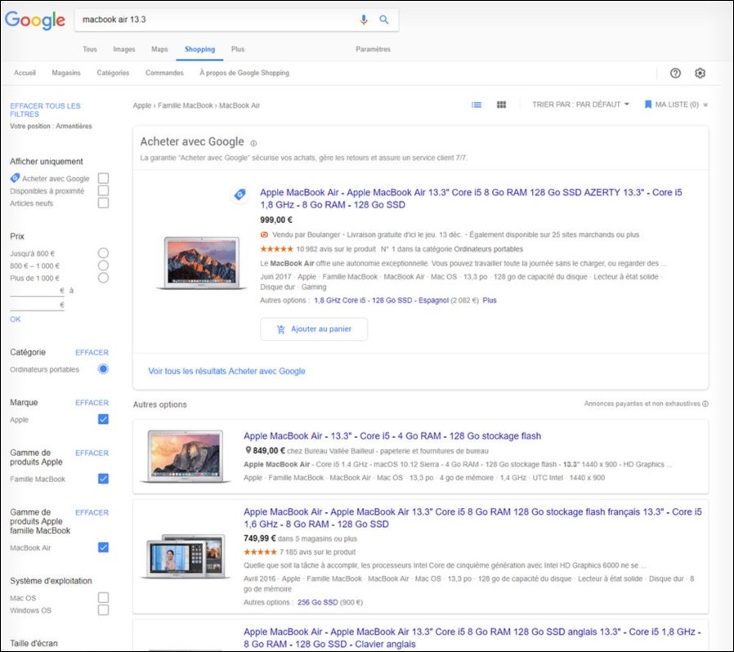This screenshot has height=652, width=734.
Task: Click the blue tag badge on first product
Action: tap(239, 194)
